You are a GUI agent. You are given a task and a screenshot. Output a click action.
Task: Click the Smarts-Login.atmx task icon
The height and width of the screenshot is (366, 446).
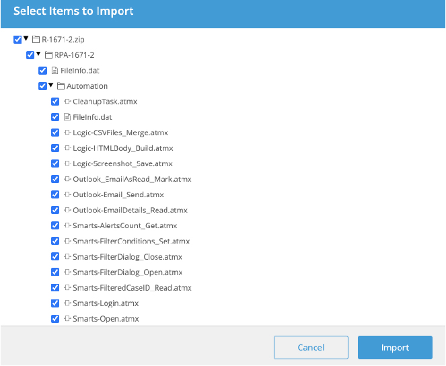[67, 303]
